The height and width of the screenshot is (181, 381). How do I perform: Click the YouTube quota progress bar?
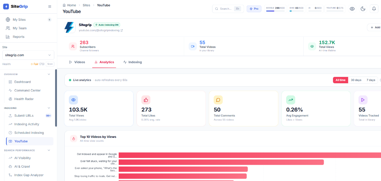pyautogui.click(x=335, y=11)
